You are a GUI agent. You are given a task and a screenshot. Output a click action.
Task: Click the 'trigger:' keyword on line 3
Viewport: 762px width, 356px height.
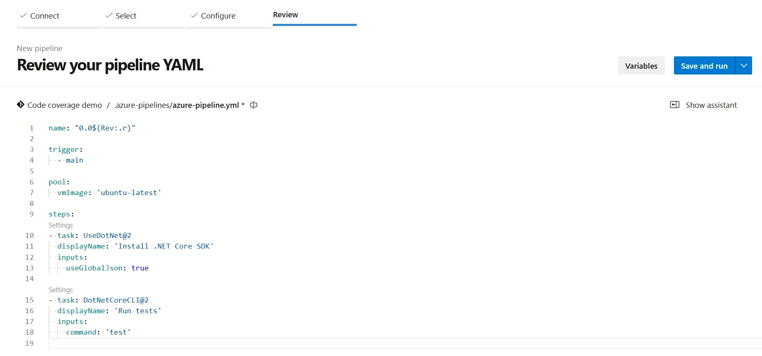coord(66,149)
